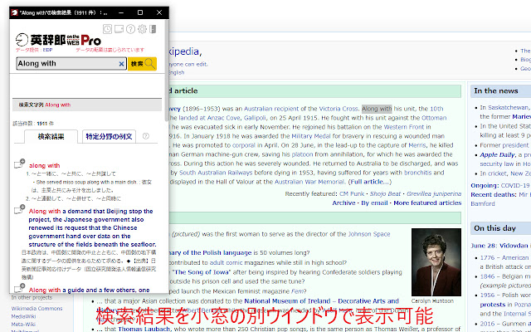Open the search history clock icon

point(107,30)
